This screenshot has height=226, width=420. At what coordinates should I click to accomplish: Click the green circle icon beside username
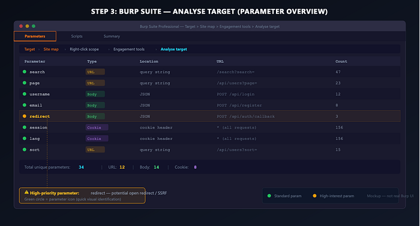point(25,94)
